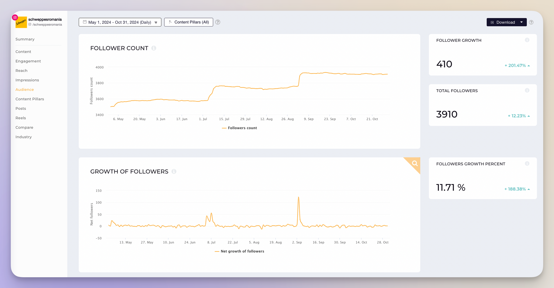This screenshot has width=554, height=288.
Task: Open the date range dropdown May 1 - Oct 31
Action: tap(120, 22)
